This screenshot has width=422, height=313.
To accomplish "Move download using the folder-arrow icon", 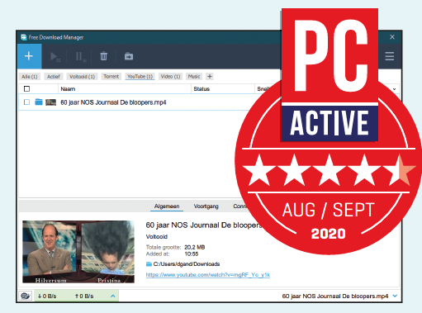I will (129, 56).
